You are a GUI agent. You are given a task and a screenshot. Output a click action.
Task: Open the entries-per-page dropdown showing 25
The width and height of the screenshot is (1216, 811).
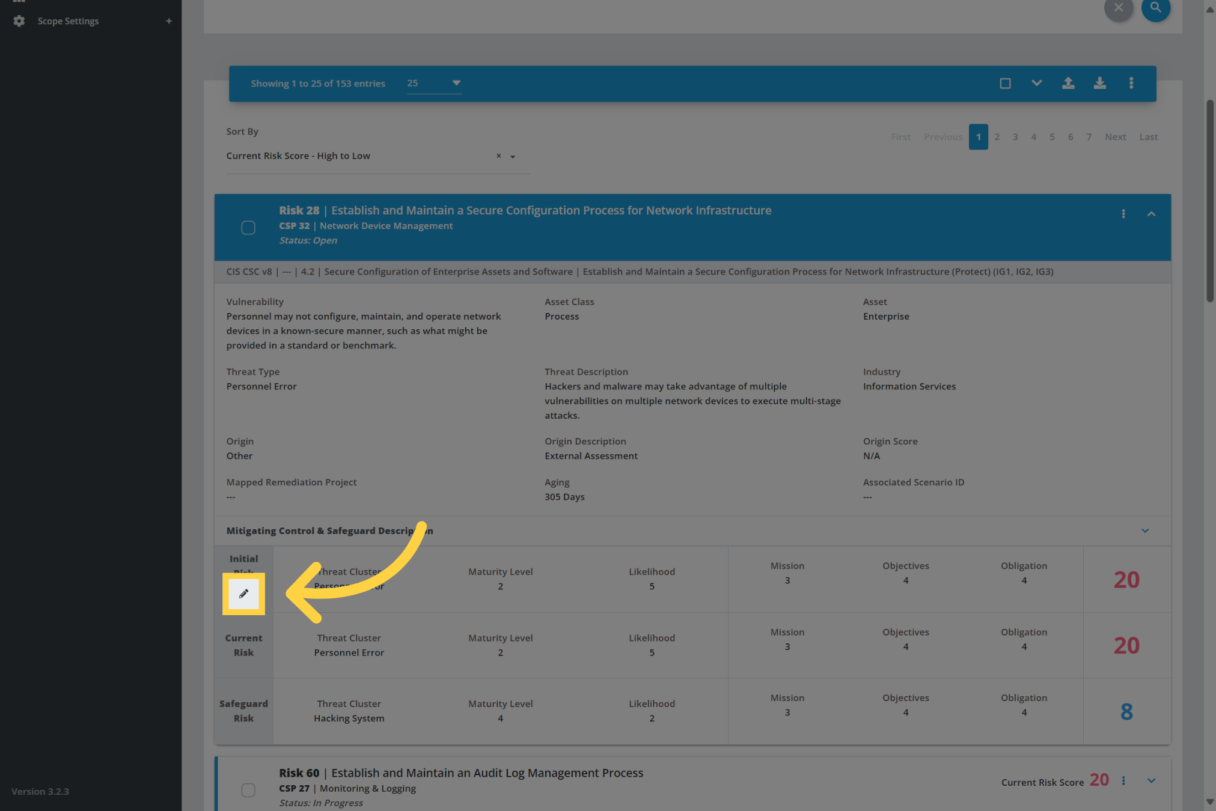coord(434,84)
